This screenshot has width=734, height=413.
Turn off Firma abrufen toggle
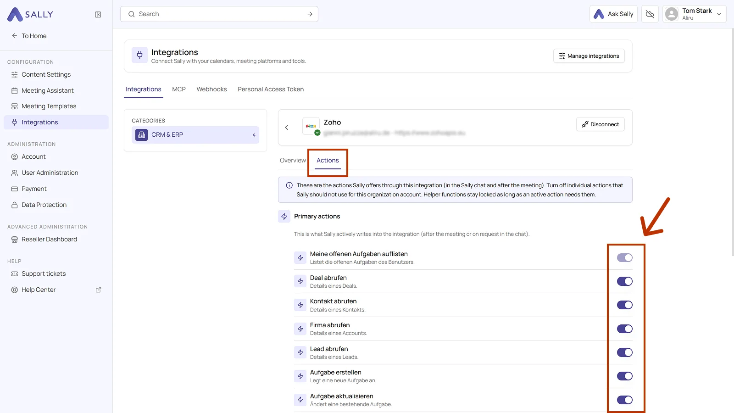coord(624,329)
